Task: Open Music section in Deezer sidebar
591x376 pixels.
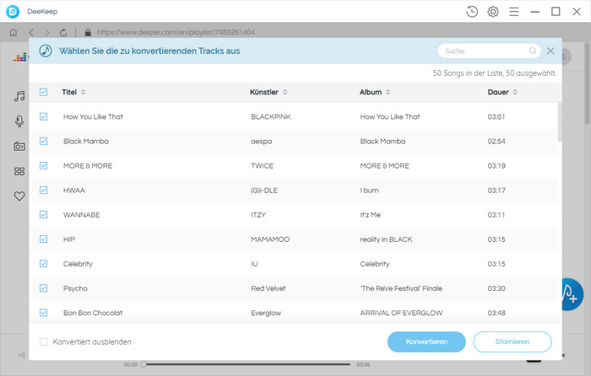Action: [x=19, y=96]
